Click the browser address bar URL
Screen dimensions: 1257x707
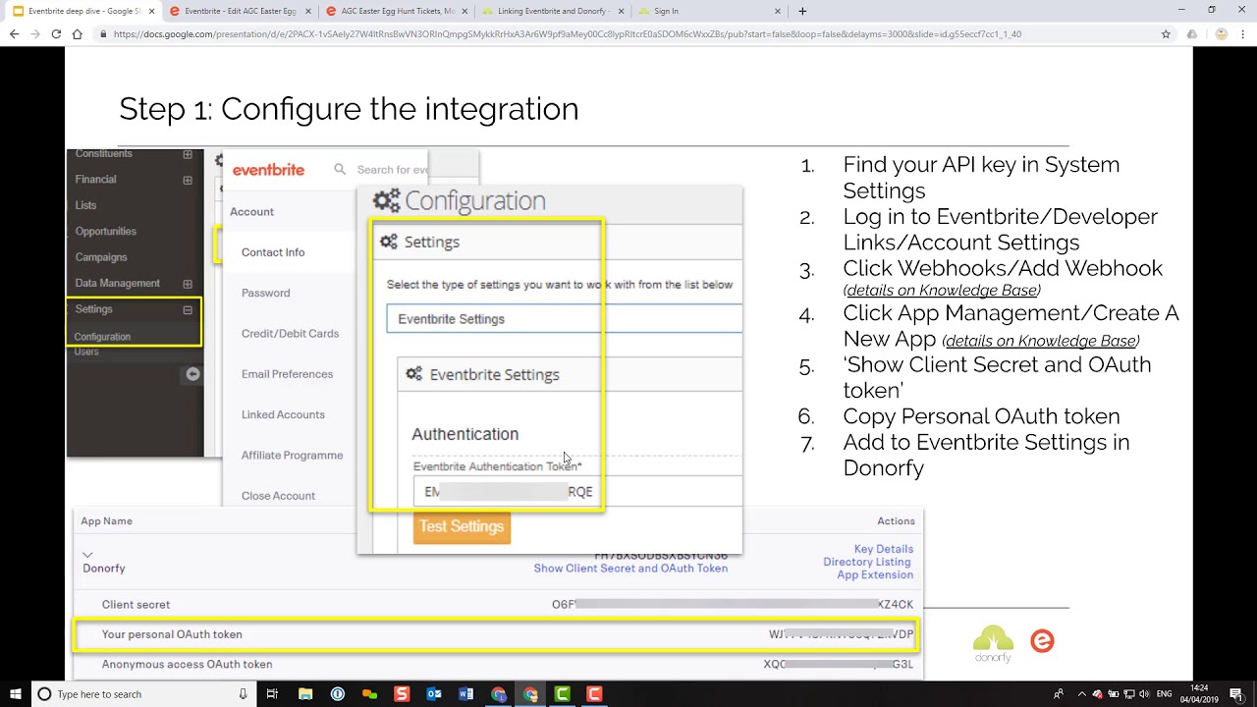tap(567, 33)
